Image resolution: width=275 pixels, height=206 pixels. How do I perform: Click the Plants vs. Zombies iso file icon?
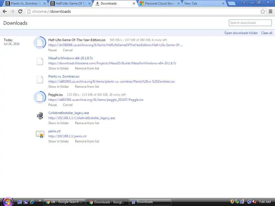click(40, 79)
